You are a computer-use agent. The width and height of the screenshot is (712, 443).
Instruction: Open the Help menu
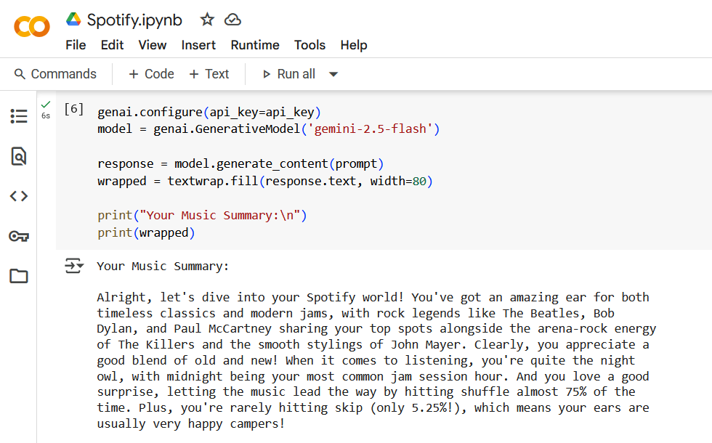click(x=354, y=45)
